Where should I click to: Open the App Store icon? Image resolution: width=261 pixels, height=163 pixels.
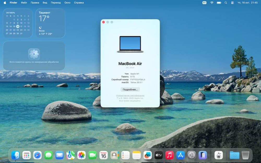pyautogui.click(x=180, y=155)
